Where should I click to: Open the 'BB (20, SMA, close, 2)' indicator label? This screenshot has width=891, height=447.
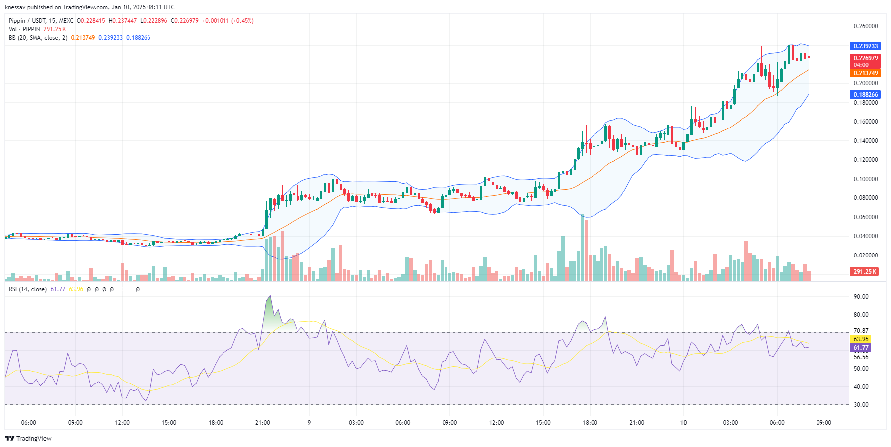click(x=38, y=38)
